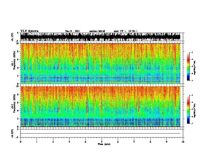Click the "-5" tick on ch.3(V) axis
The height and width of the screenshot is (159, 206).
coord(17,137)
